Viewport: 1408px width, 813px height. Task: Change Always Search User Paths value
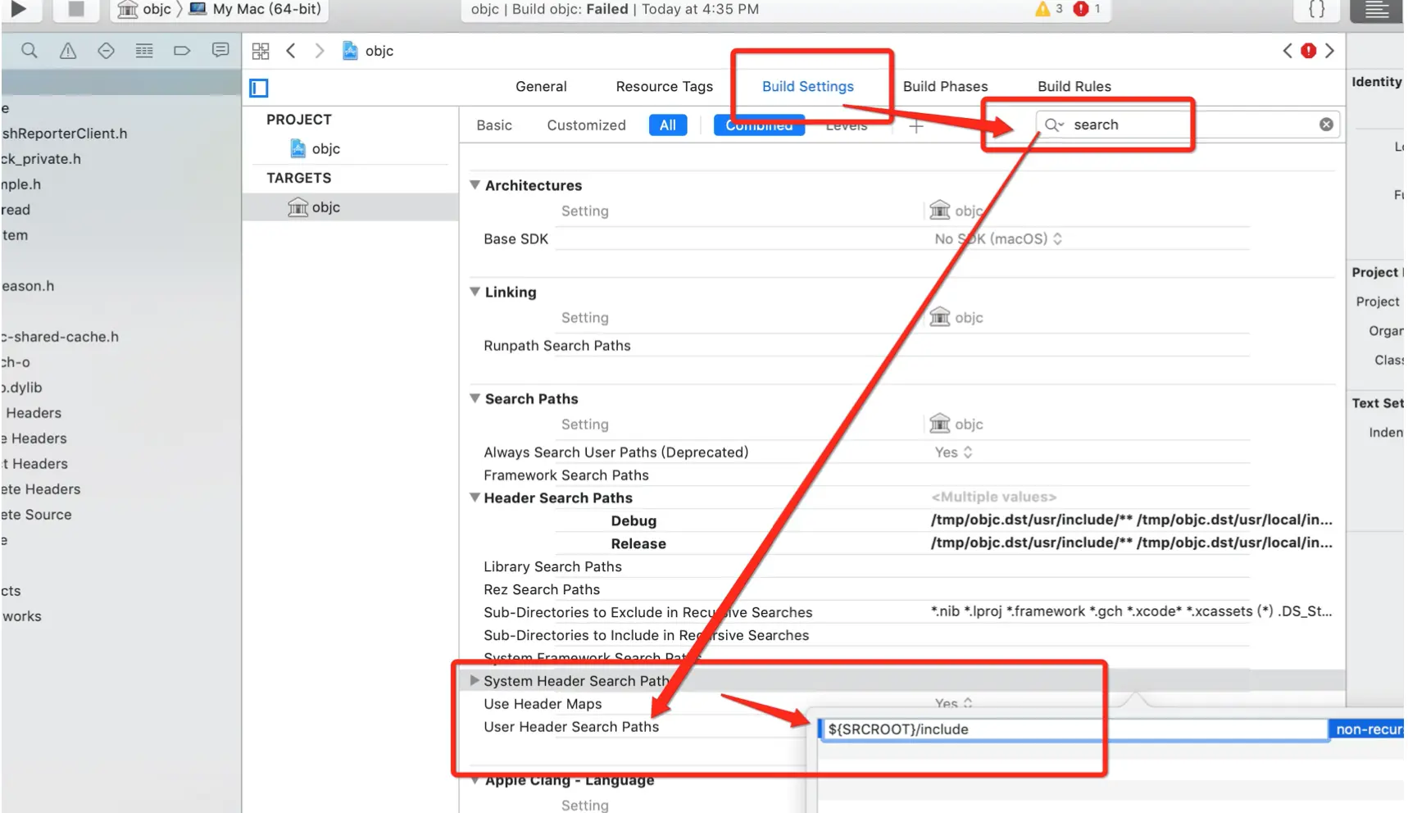pos(953,452)
